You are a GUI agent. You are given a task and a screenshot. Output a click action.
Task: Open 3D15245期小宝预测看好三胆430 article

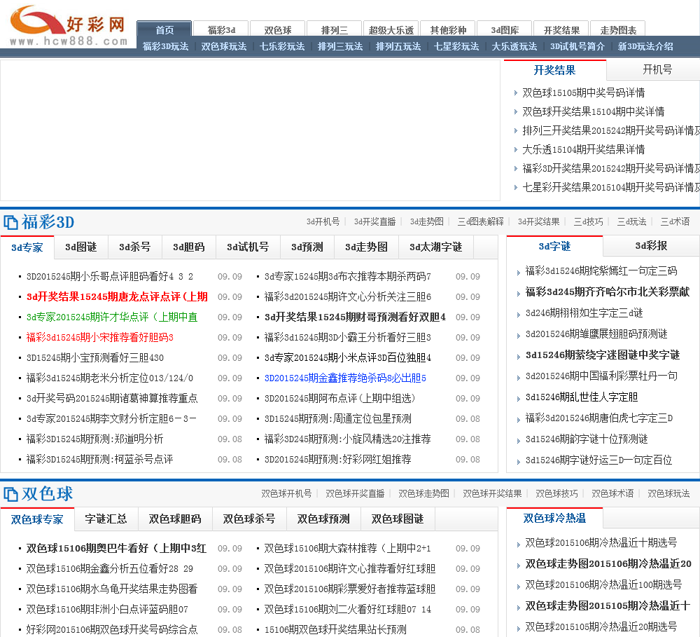point(94,357)
